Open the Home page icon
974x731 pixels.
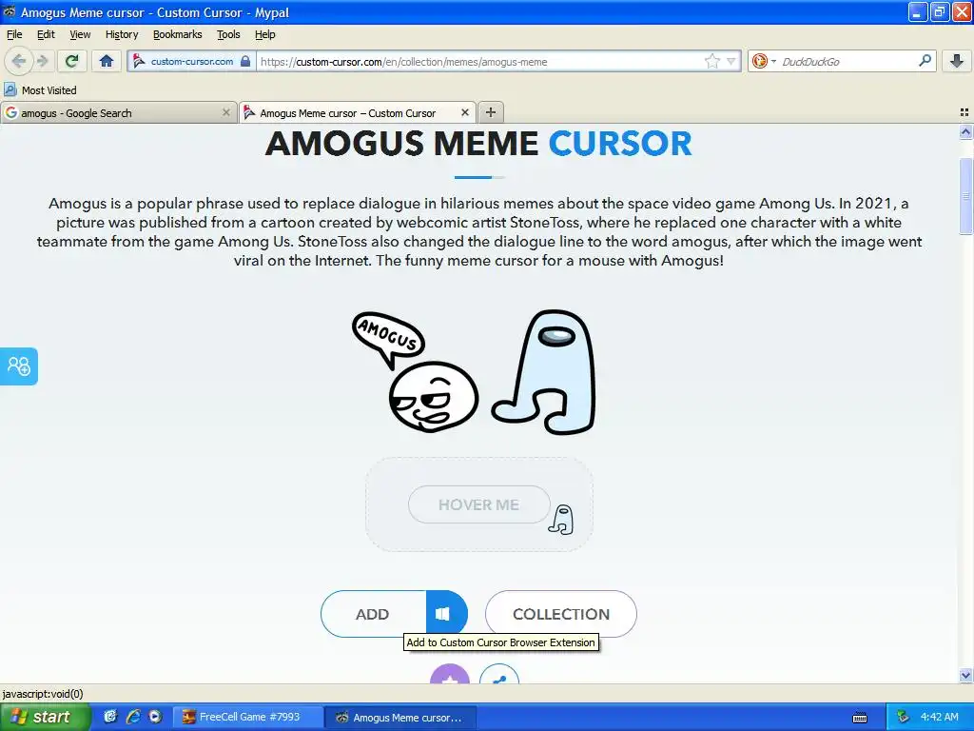pos(107,61)
